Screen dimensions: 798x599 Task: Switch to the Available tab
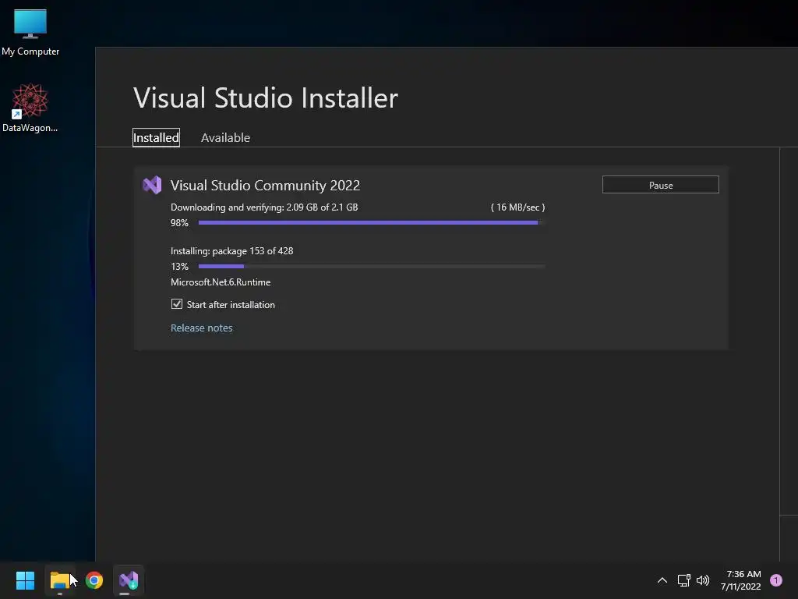pos(225,137)
